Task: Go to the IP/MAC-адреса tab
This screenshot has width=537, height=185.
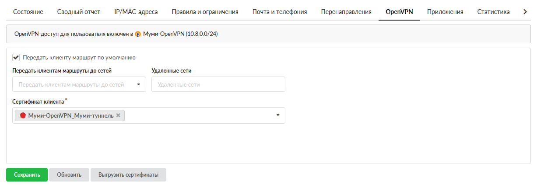Action: tap(136, 12)
